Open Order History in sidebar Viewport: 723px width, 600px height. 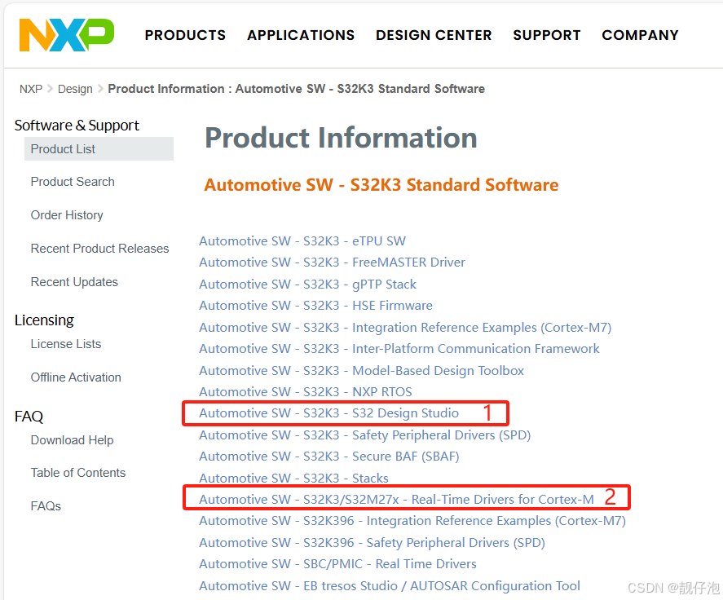[67, 215]
